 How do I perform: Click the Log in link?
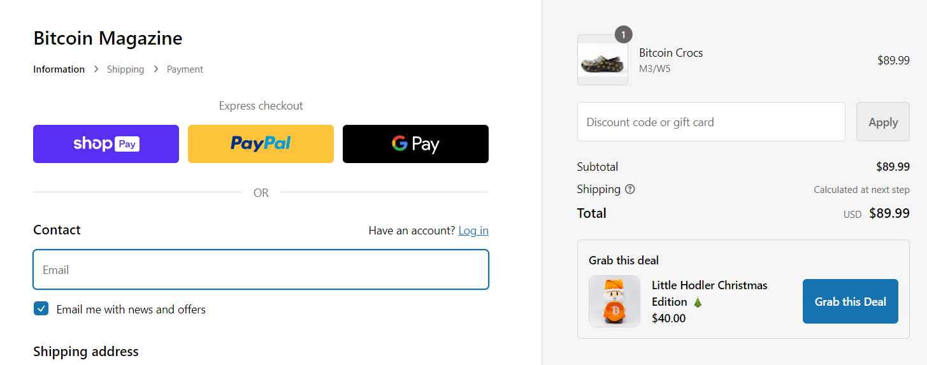coord(473,231)
